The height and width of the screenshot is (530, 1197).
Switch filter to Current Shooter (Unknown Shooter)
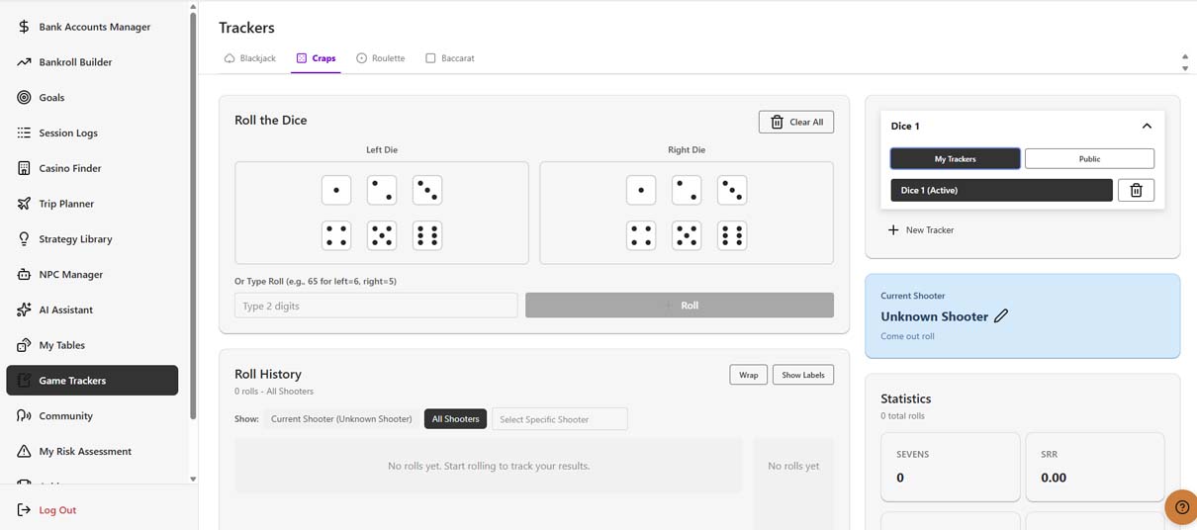click(x=341, y=419)
